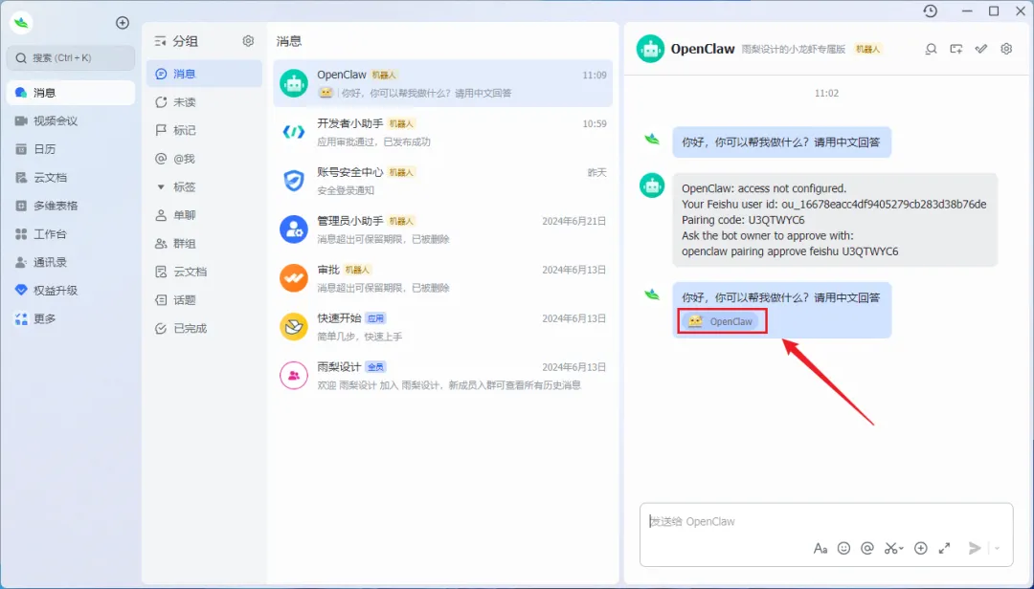Open the 审批 conversation
The height and width of the screenshot is (589, 1034).
pyautogui.click(x=442, y=278)
